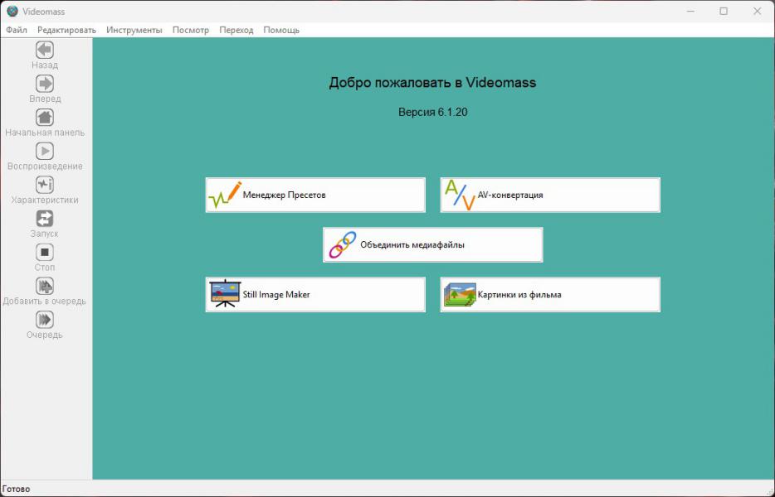Open the Переход menu
The image size is (775, 497).
coord(236,30)
